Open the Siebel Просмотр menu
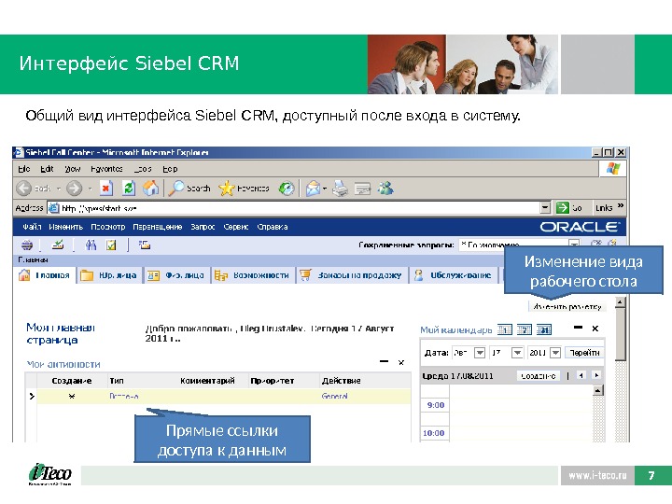The height and width of the screenshot is (504, 672). 107,227
